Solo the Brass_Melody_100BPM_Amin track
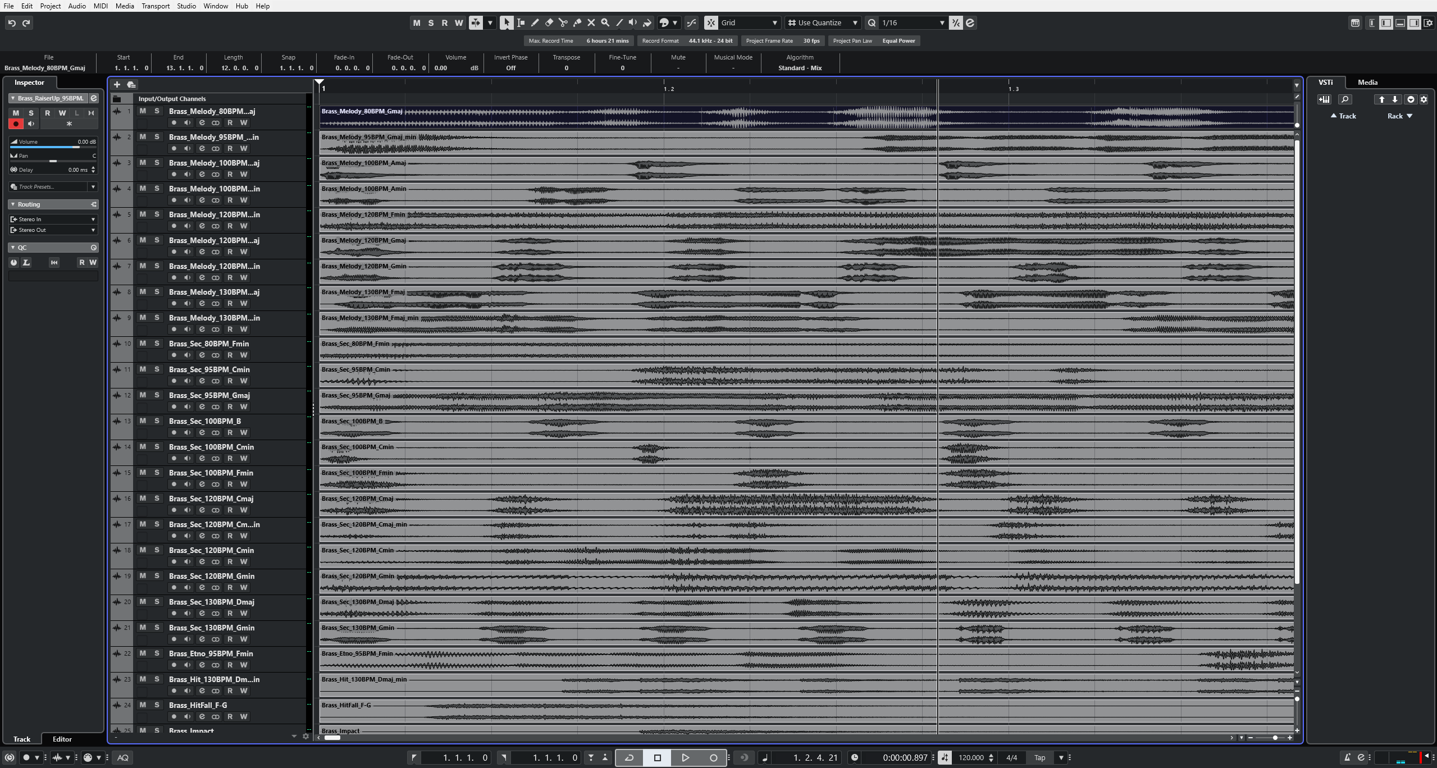This screenshot has width=1437, height=768. [x=157, y=189]
